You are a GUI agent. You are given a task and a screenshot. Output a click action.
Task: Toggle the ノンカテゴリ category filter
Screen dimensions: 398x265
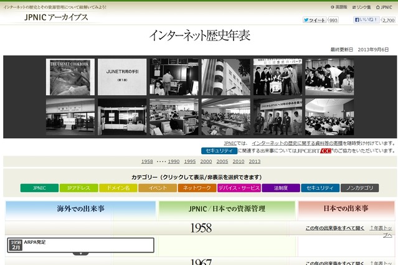(x=359, y=188)
